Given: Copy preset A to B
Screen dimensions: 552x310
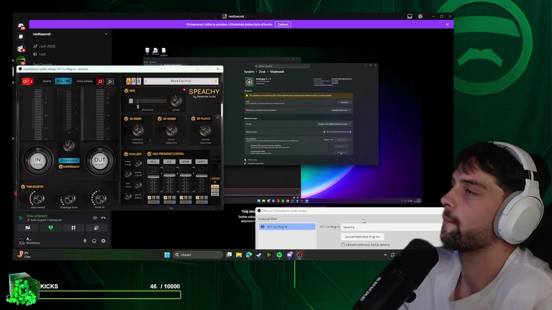Looking at the screenshot, I should pyautogui.click(x=133, y=81).
